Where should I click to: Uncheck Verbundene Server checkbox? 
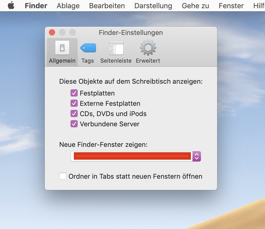coord(74,124)
